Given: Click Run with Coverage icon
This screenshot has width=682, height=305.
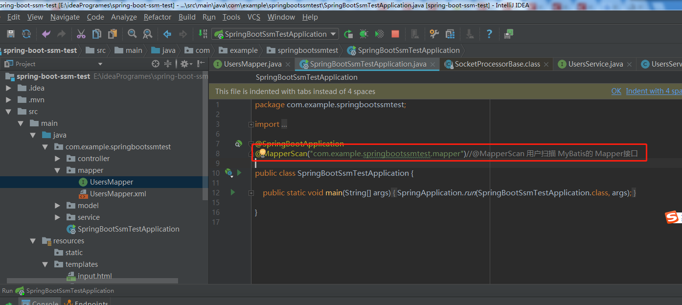Looking at the screenshot, I should point(379,34).
